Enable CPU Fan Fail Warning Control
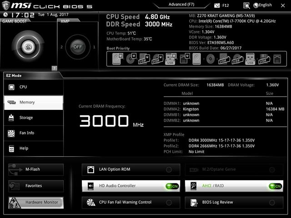The image size is (291, 218). coord(169,203)
